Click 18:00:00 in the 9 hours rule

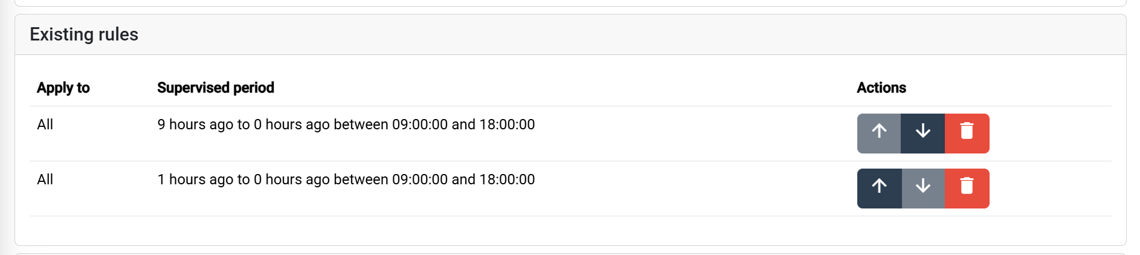click(x=507, y=124)
